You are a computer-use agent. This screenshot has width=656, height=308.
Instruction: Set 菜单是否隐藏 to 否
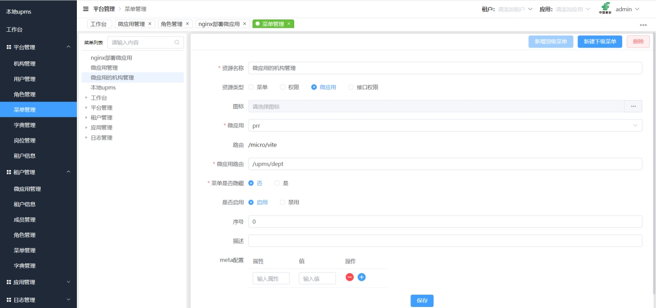point(251,183)
